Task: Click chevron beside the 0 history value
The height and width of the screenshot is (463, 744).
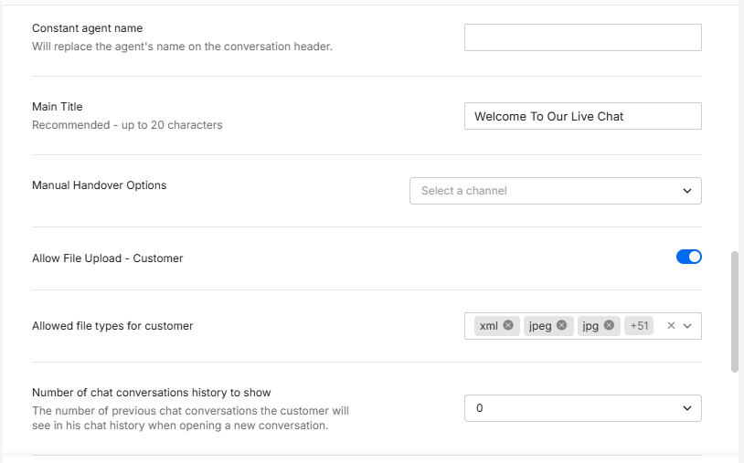Action: (x=687, y=408)
